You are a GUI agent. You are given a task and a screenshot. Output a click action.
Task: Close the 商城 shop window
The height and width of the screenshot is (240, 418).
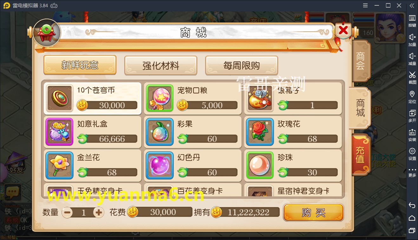click(x=343, y=31)
